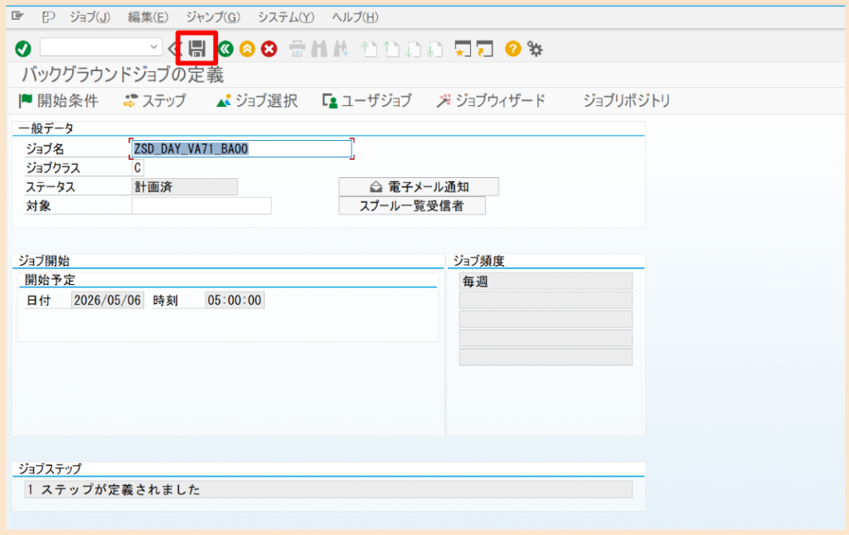Click the 開始条件 button
The width and height of the screenshot is (849, 535).
tap(59, 100)
